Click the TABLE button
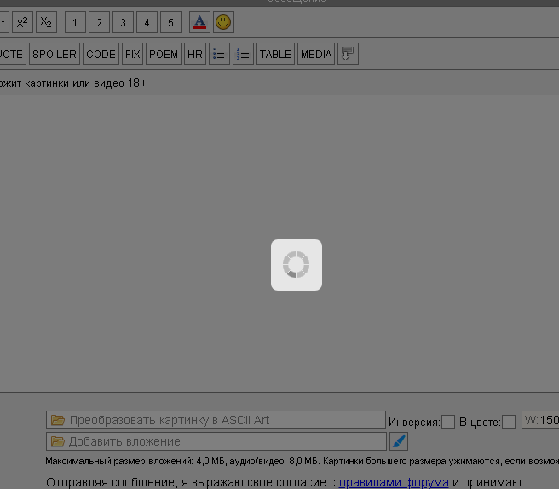Image resolution: width=559 pixels, height=489 pixels. point(275,54)
